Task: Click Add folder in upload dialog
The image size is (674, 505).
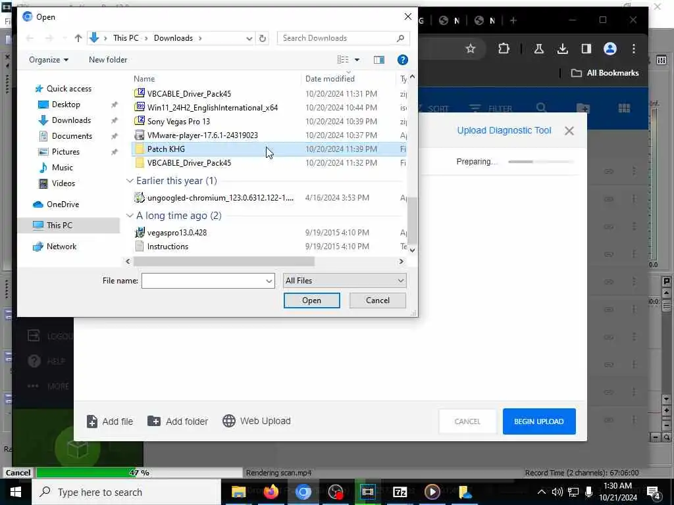Action: pos(178,421)
